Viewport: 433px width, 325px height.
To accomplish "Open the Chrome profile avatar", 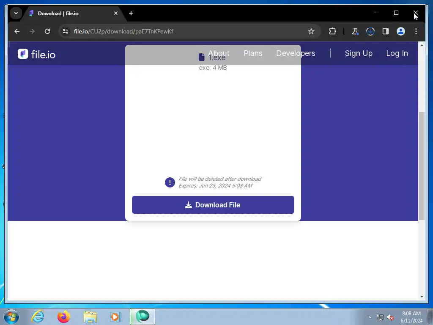I will 401,31.
